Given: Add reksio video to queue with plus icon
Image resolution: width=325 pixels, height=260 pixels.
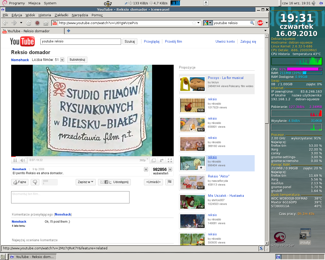Looking at the screenshot, I should (x=201, y=168).
